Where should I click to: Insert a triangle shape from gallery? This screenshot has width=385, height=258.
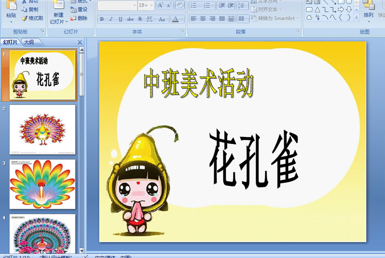pyautogui.click(x=317, y=10)
